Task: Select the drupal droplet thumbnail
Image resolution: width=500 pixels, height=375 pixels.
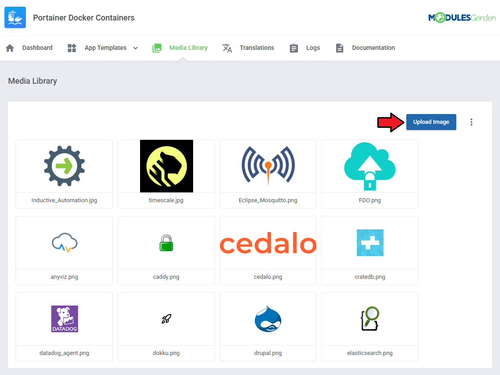Action: click(268, 319)
